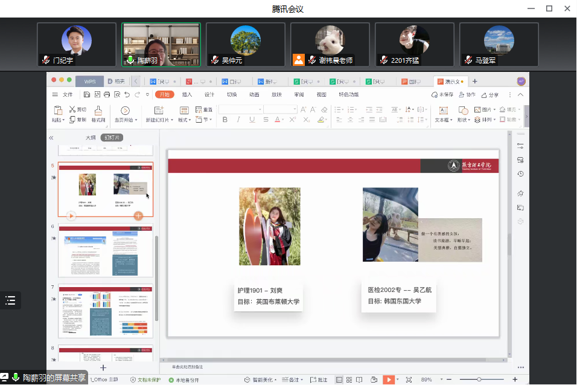Open the Insert (插入) ribbon tab
The height and width of the screenshot is (385, 577).
pyautogui.click(x=187, y=95)
